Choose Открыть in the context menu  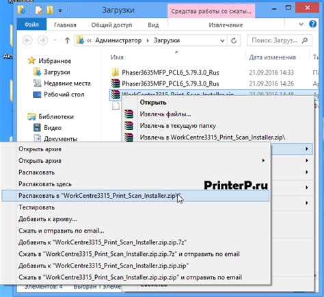(x=153, y=103)
